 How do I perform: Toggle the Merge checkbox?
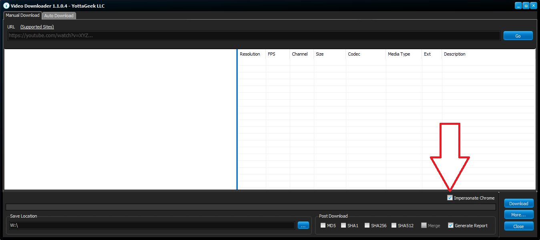click(424, 226)
